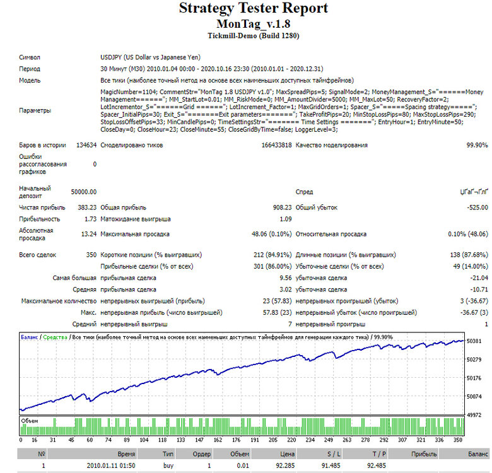492x473 pixels.
Task: Select short positions '212 (84.91%)'
Action: click(x=272, y=255)
